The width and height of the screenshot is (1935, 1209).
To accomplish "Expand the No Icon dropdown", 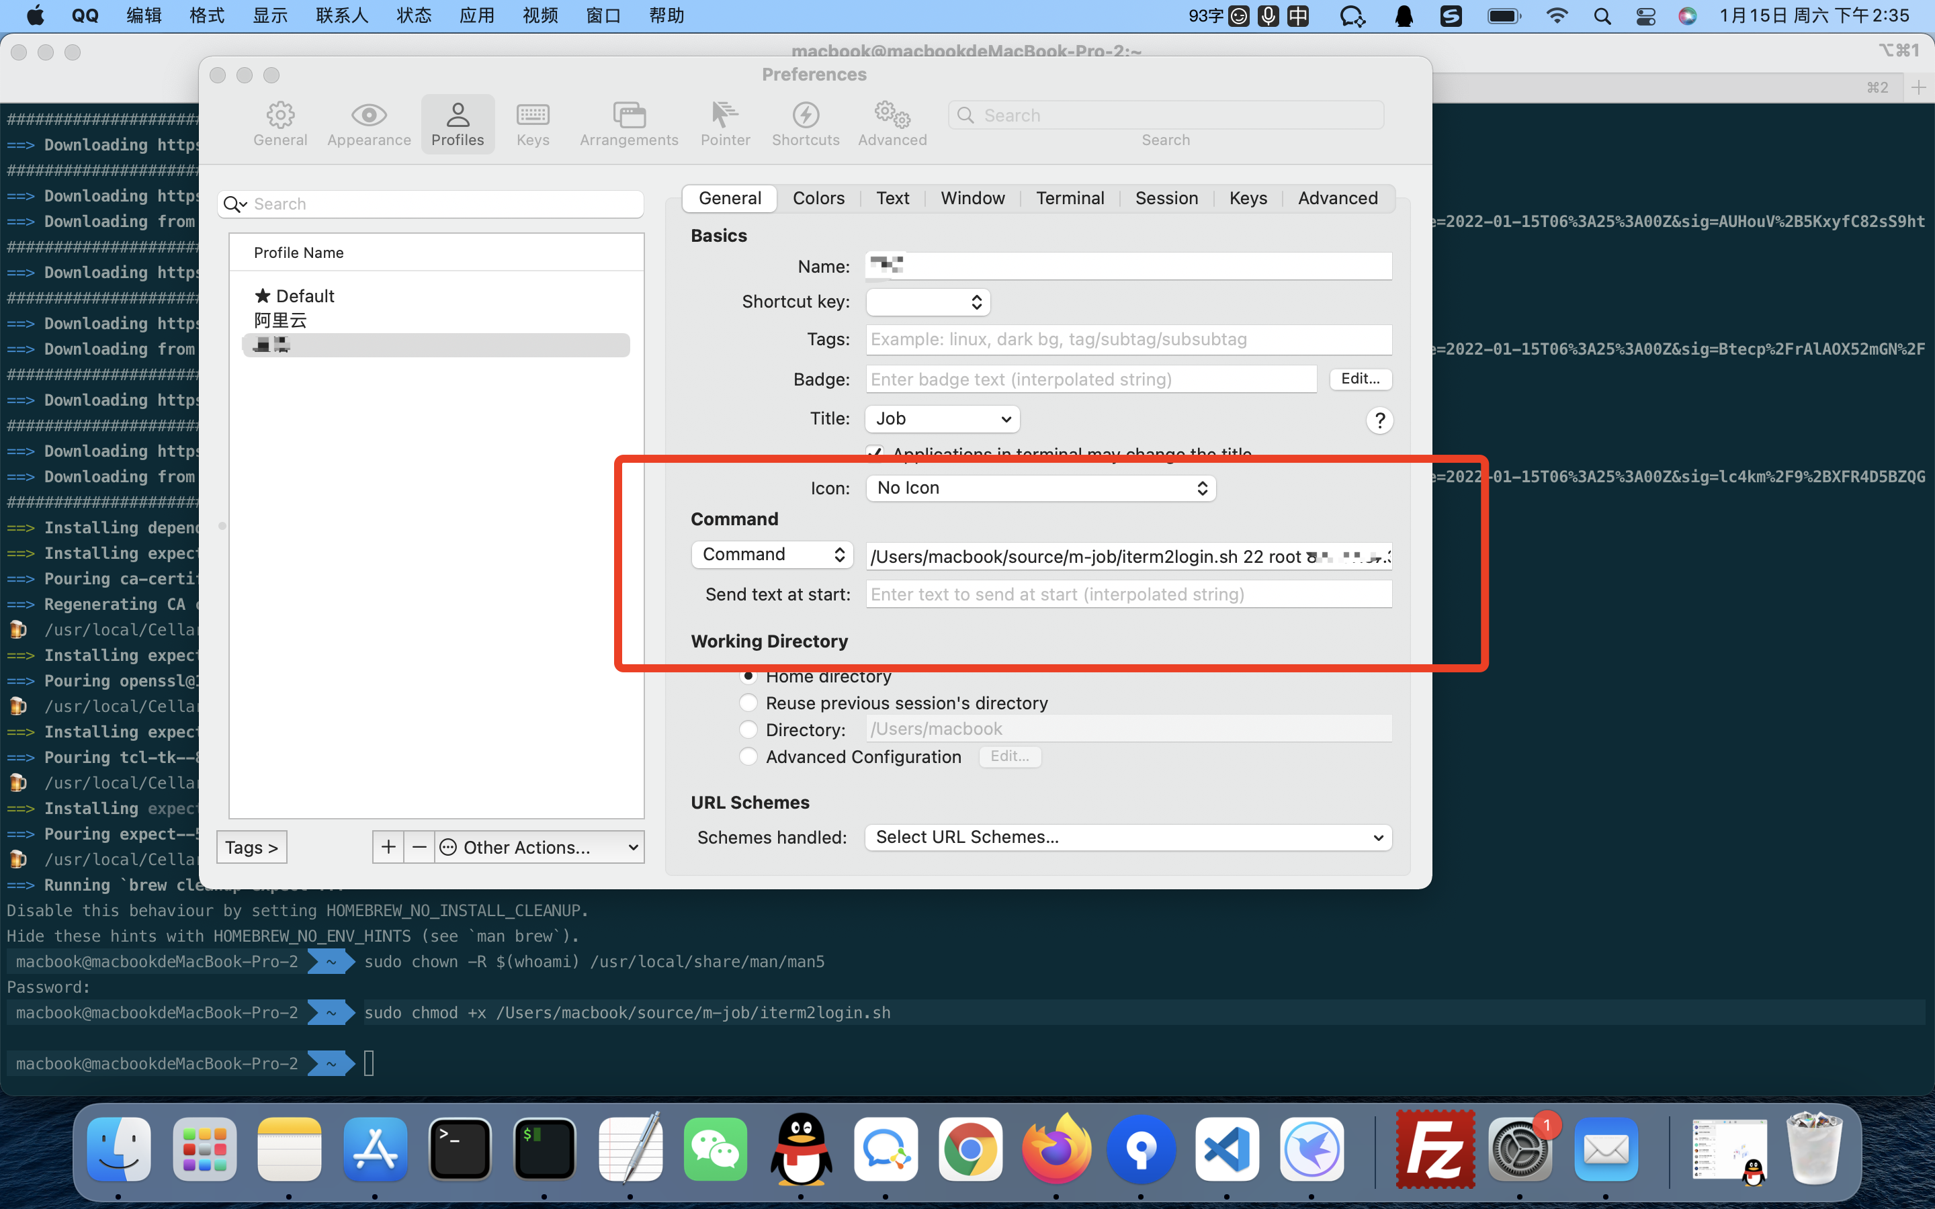I will pos(1040,488).
